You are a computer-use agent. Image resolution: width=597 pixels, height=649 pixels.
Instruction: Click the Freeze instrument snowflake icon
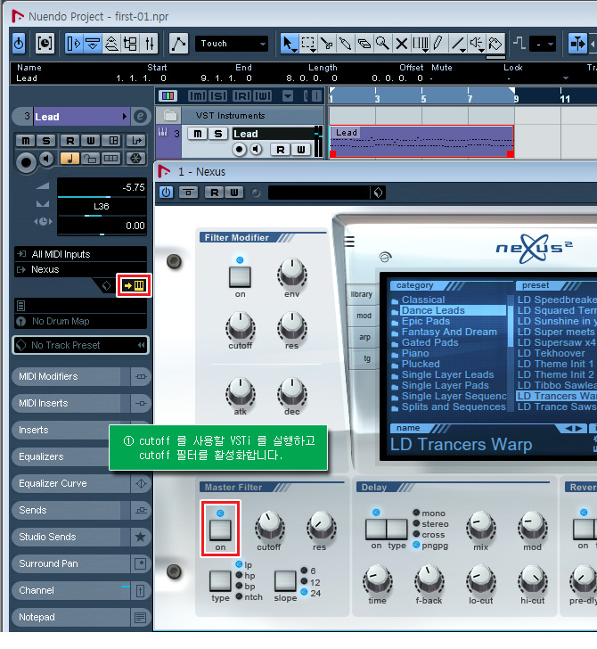point(135,158)
